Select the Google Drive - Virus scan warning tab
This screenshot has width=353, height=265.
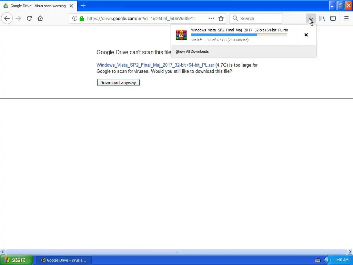click(x=39, y=6)
